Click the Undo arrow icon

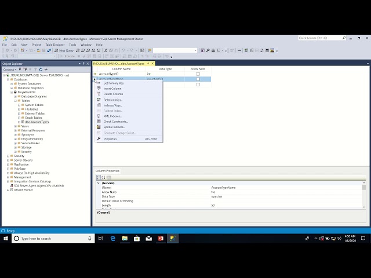point(123,50)
